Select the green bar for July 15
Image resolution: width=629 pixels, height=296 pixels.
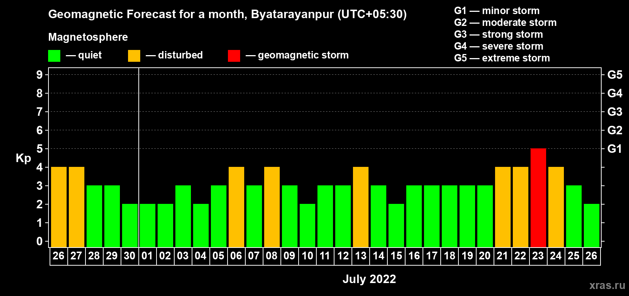pos(396,225)
